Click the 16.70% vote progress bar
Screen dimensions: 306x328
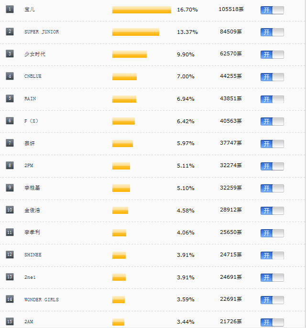[142, 10]
